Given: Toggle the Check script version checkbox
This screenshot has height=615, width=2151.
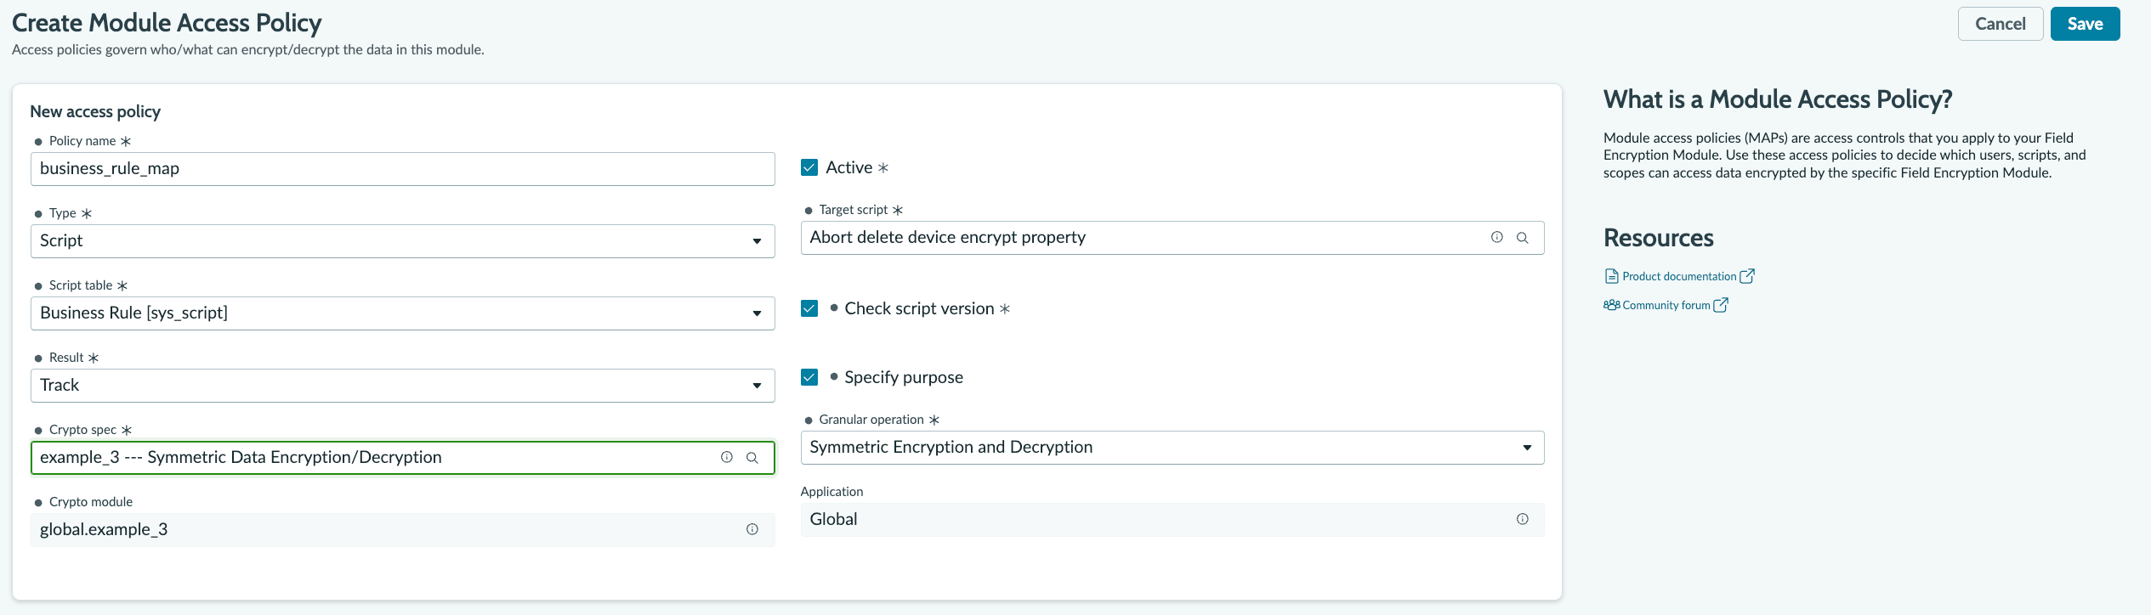Looking at the screenshot, I should pyautogui.click(x=809, y=308).
